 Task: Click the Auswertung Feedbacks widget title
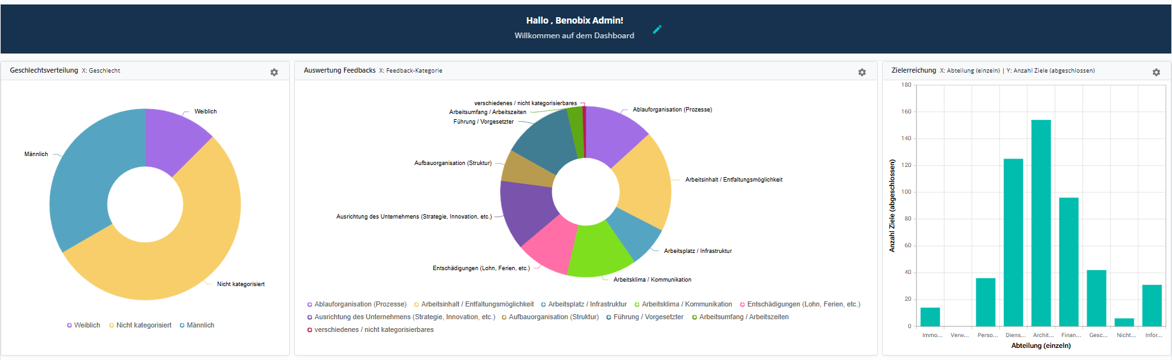point(339,71)
